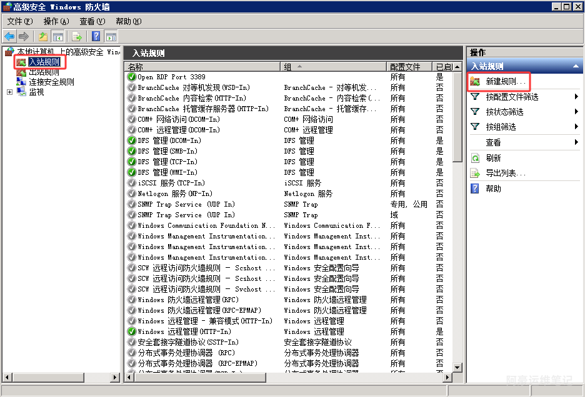Image resolution: width=585 pixels, height=397 pixels.
Task: Select 入站规则 in the left tree
Action: click(x=44, y=62)
